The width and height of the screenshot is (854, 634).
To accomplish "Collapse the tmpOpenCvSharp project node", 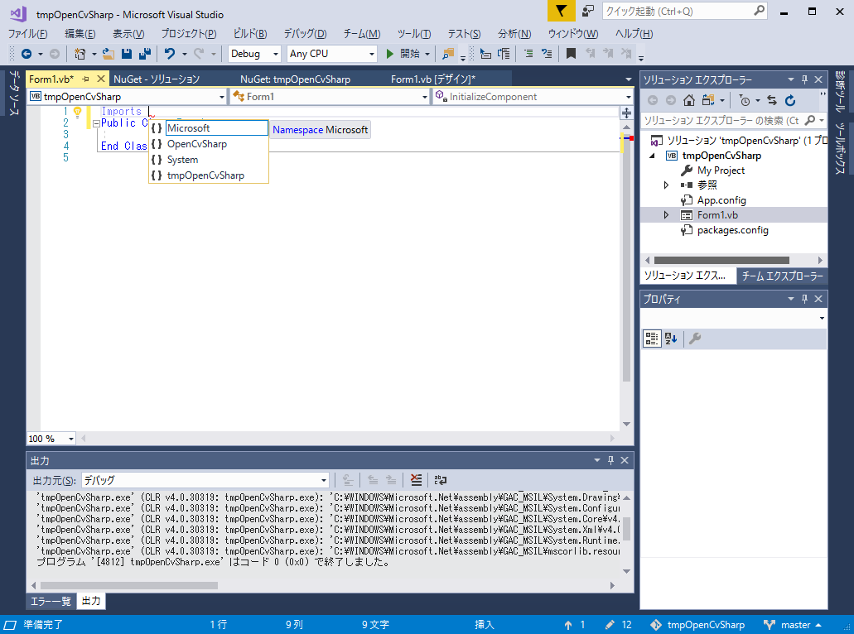I will [x=653, y=156].
